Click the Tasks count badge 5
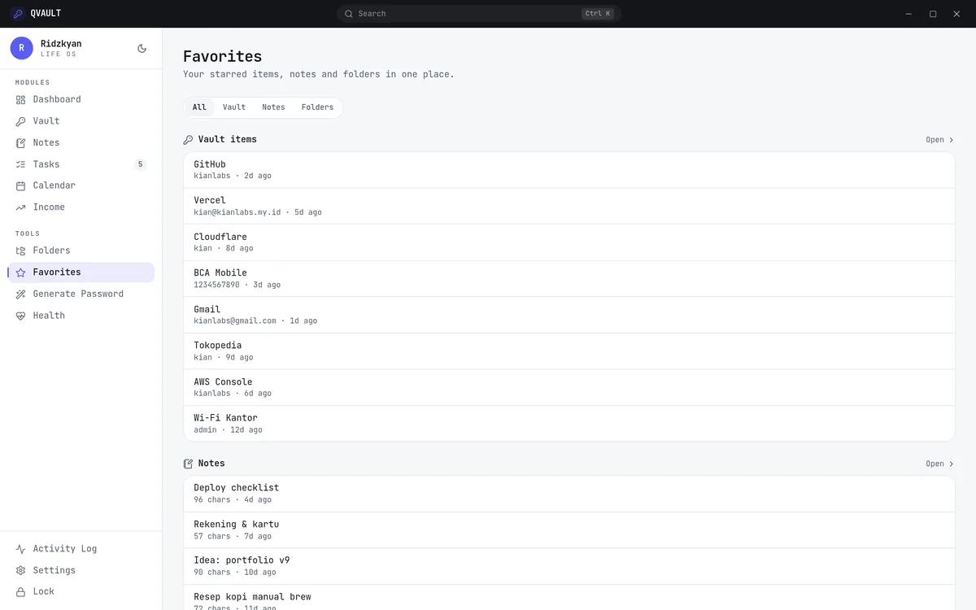This screenshot has width=976, height=610. [140, 164]
